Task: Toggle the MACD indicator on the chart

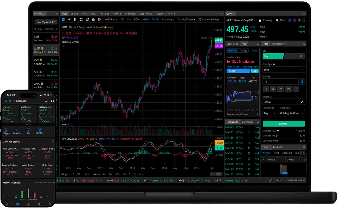Action: (x=155, y=20)
